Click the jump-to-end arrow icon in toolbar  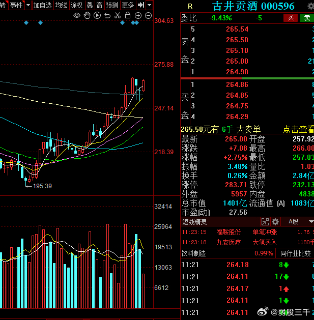[141, 5]
